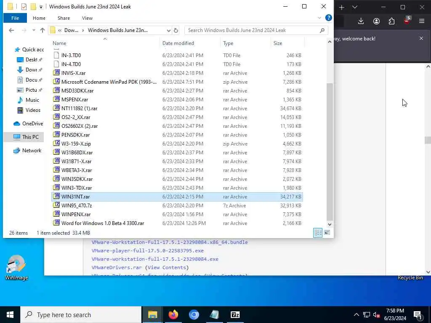
Task: Click the taskbar clock showing 7:58 PM
Action: 395,315
